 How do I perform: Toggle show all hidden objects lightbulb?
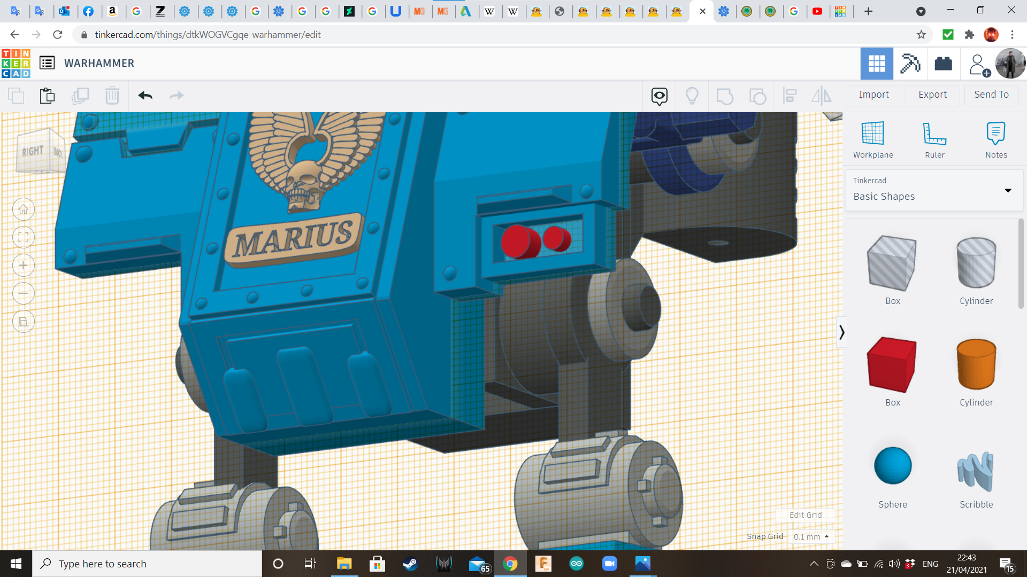tap(692, 96)
